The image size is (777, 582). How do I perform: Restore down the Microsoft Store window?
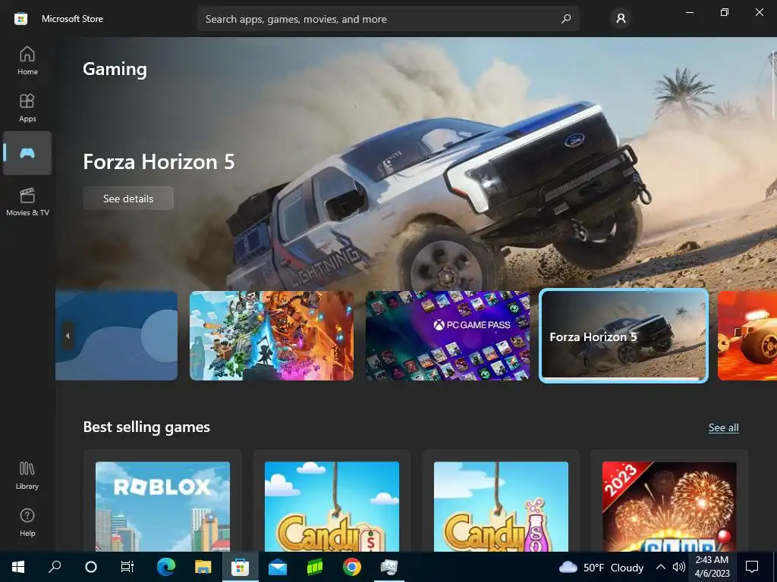tap(725, 12)
